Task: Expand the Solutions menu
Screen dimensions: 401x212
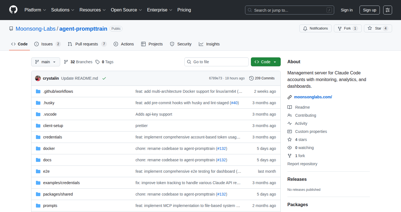Action: (x=62, y=10)
